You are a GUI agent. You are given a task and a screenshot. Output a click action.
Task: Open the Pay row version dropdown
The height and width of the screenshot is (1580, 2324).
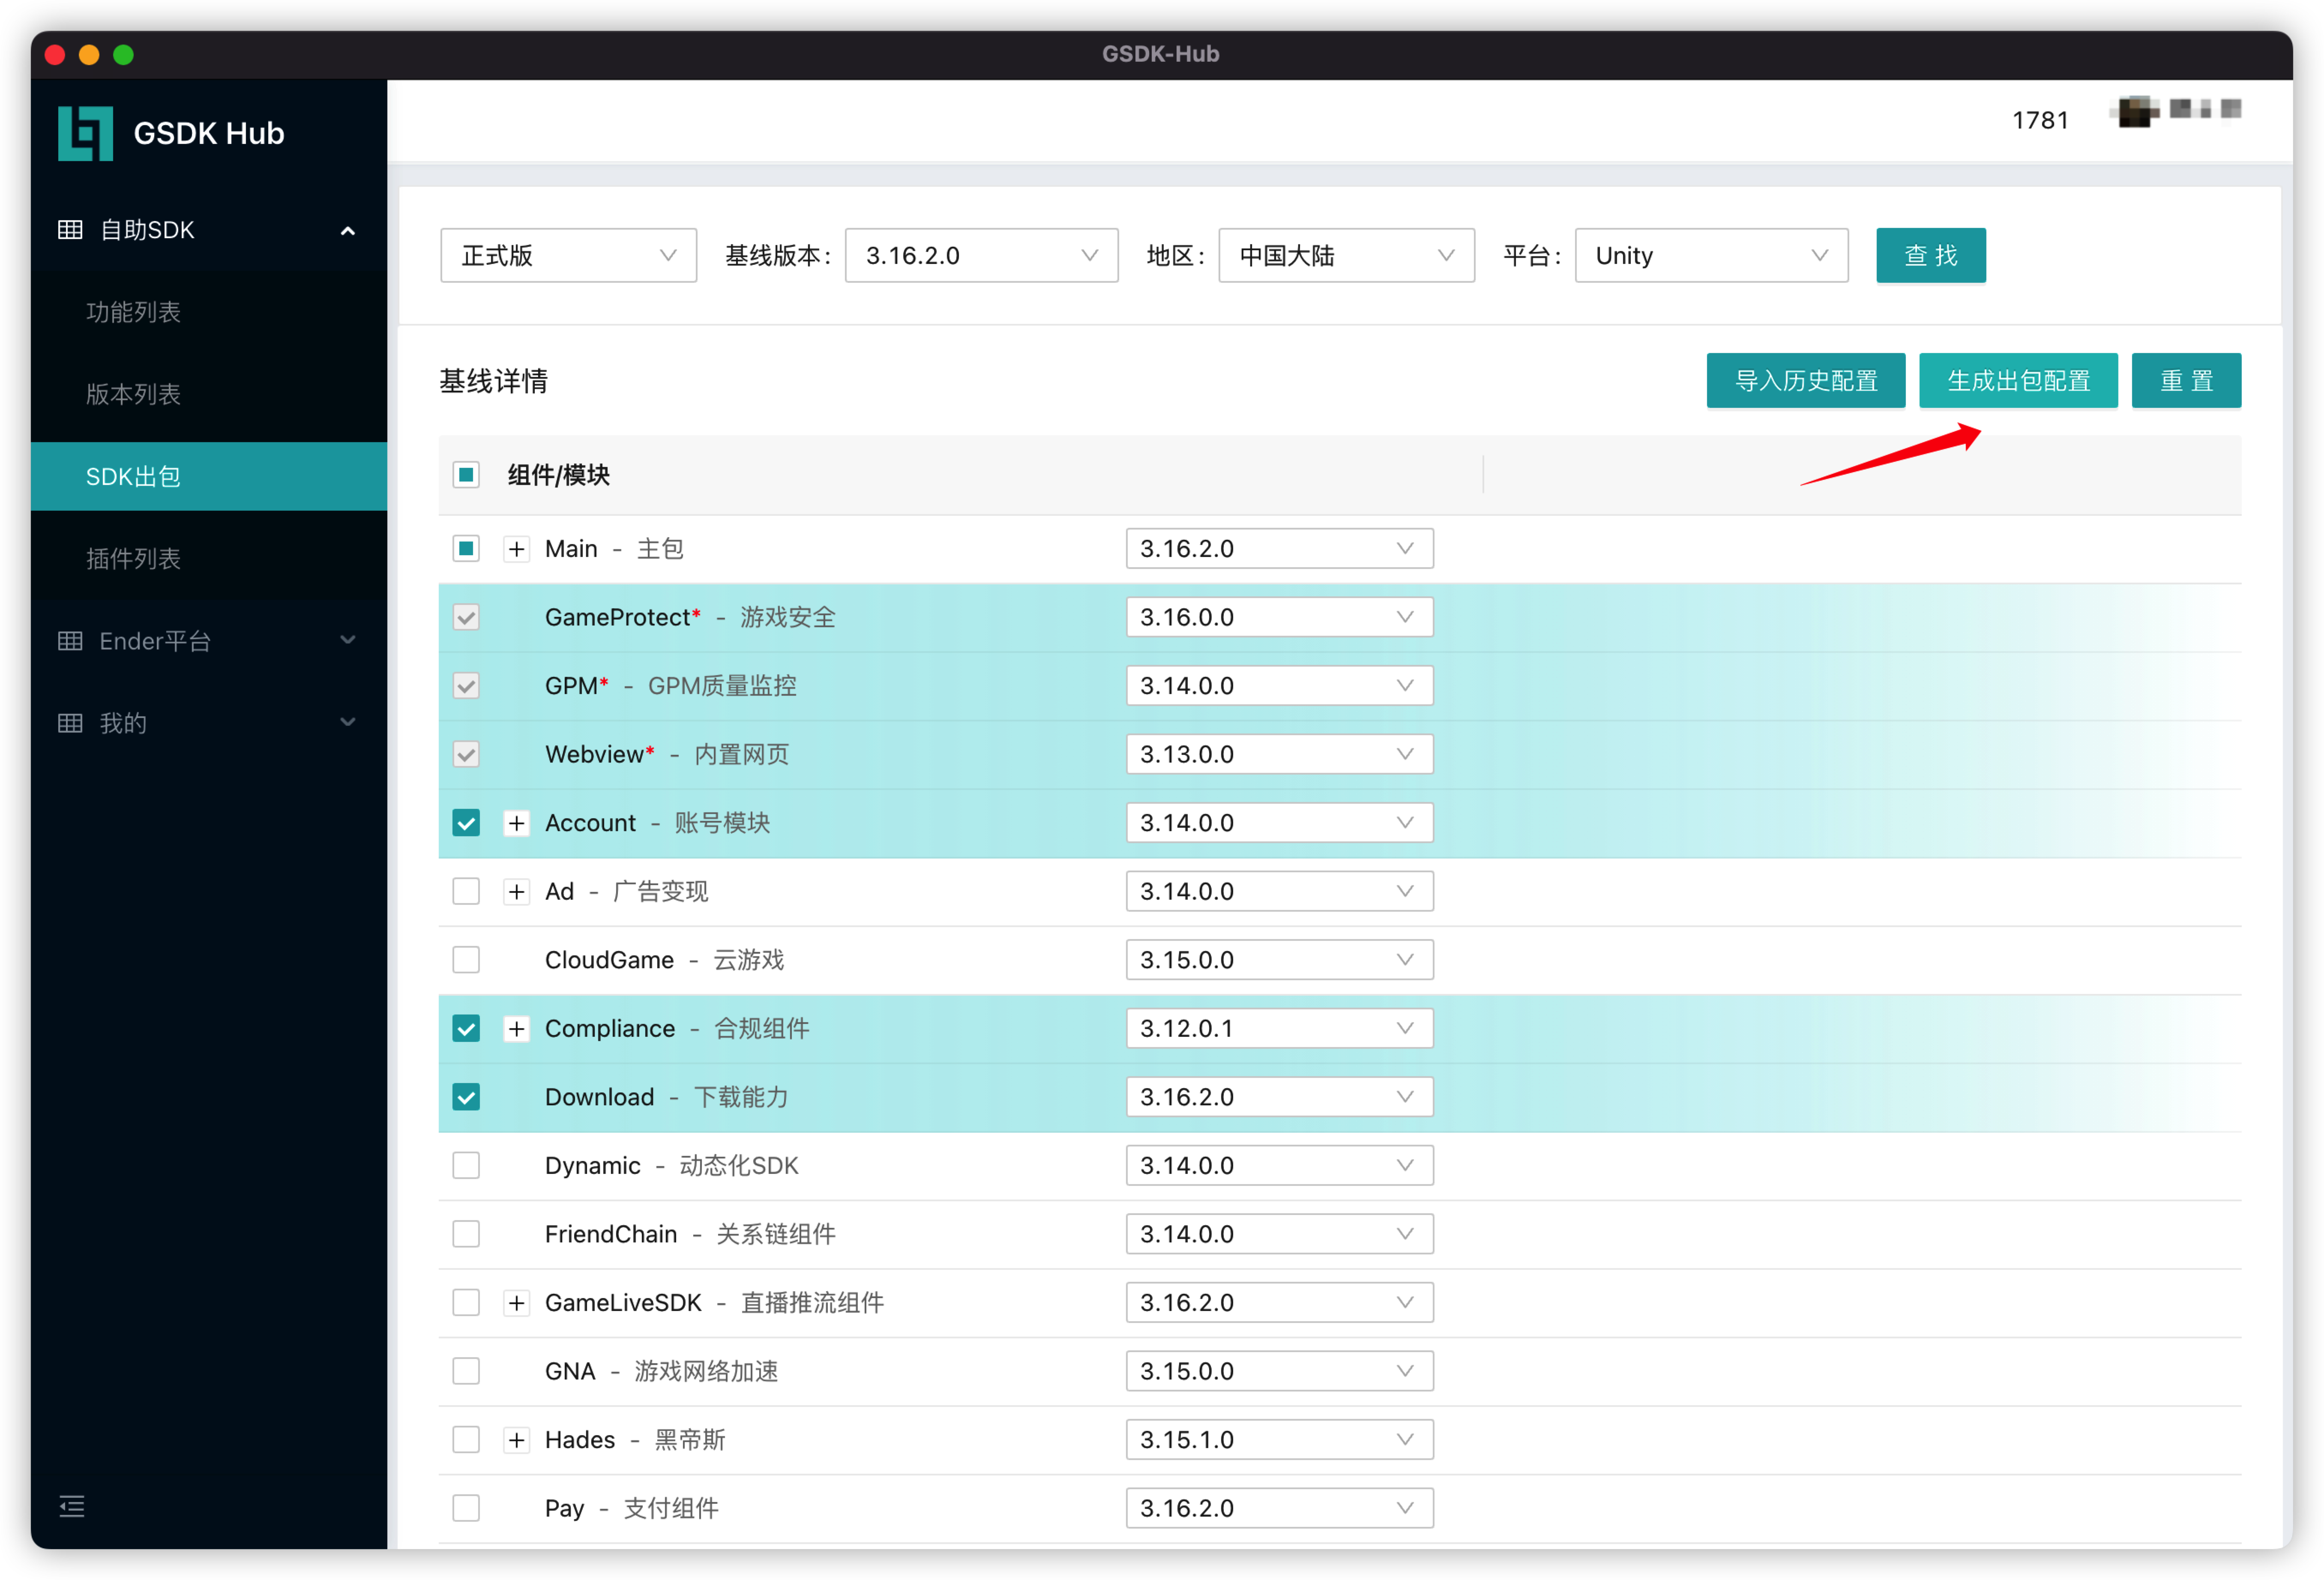1279,1508
